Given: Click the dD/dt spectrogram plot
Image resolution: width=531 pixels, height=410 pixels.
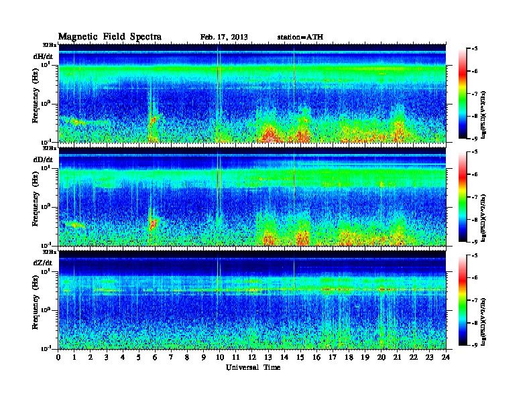Looking at the screenshot, I should tap(252, 197).
